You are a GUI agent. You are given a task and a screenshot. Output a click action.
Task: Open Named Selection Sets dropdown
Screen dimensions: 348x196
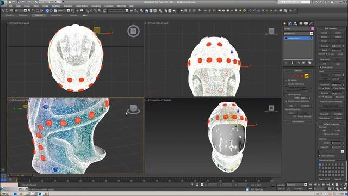point(118,11)
